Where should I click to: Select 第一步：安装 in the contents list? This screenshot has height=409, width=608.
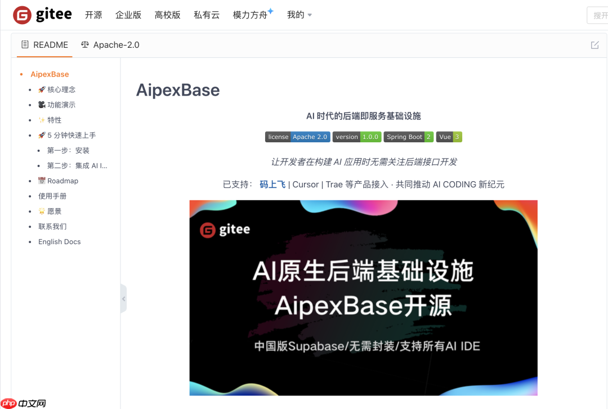tap(68, 150)
